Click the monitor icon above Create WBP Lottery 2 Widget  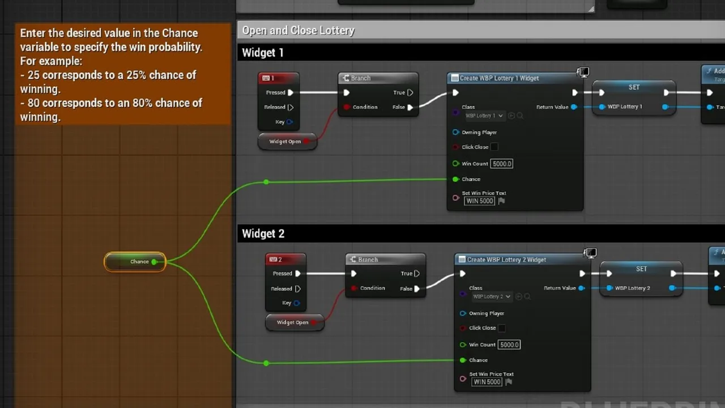590,253
